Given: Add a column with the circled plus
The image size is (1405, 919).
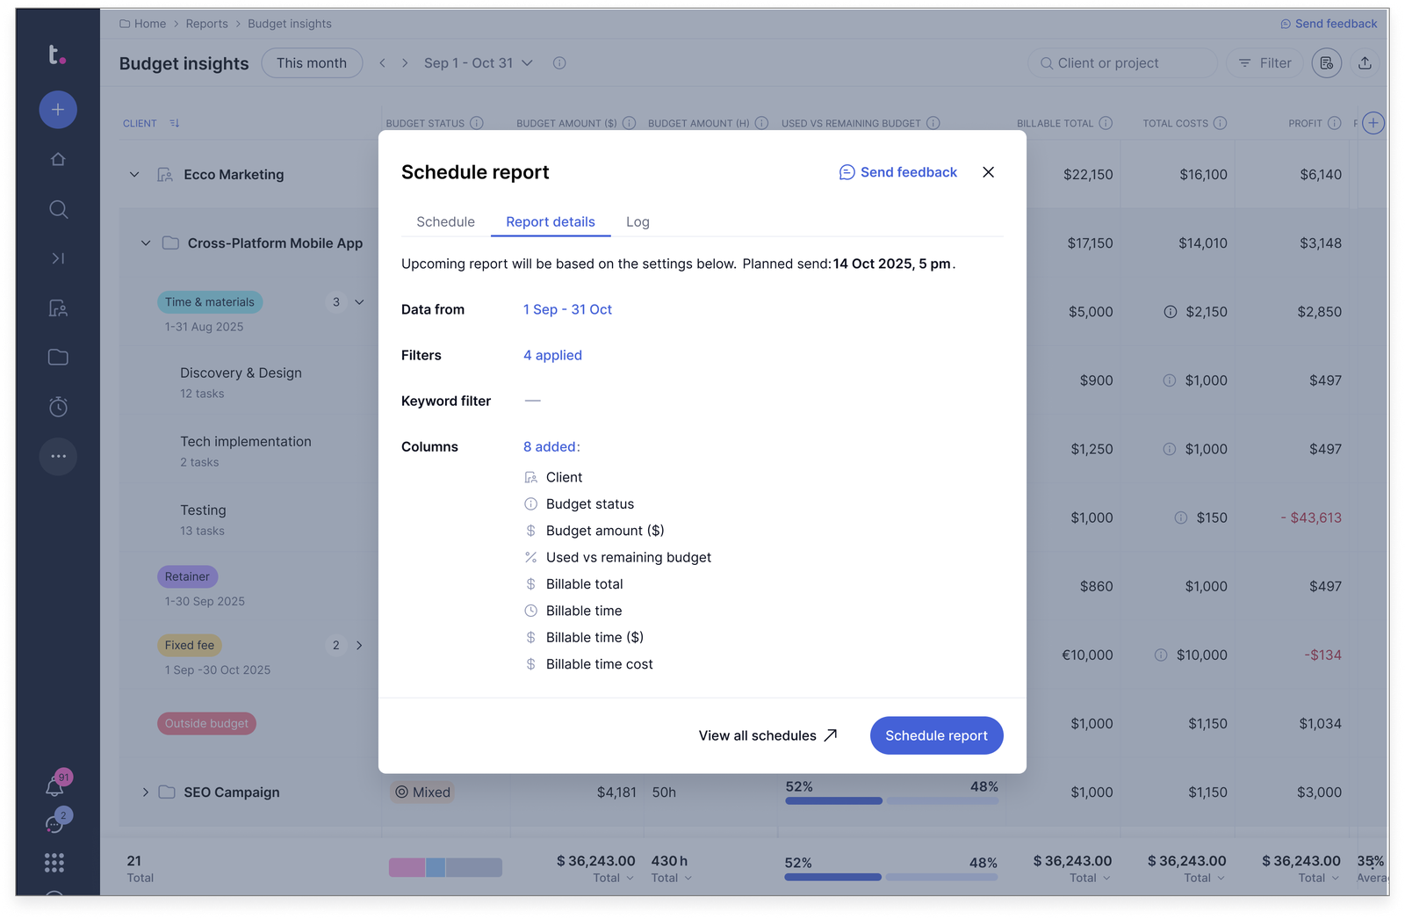Looking at the screenshot, I should (x=1373, y=123).
